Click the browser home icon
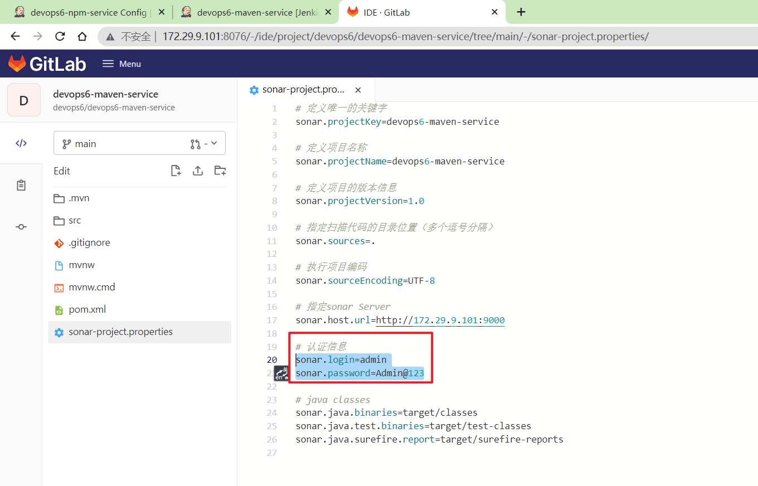Image resolution: width=758 pixels, height=486 pixels. pos(82,37)
